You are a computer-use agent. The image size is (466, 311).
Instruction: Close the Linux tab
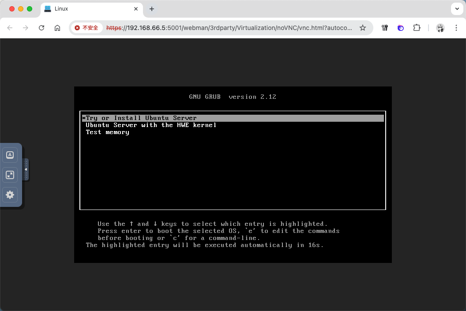(136, 9)
